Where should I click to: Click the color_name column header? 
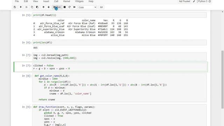tap(89, 20)
